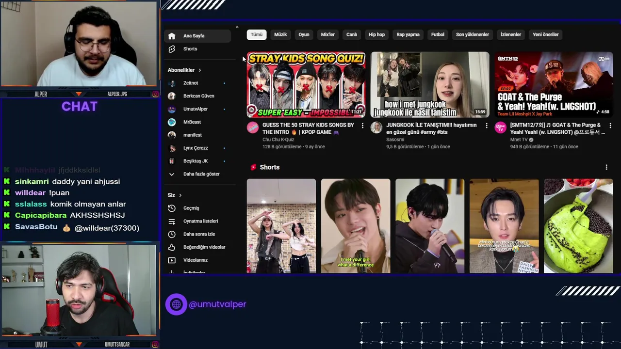Click @umutvalper handle text
The image size is (621, 349).
click(217, 304)
